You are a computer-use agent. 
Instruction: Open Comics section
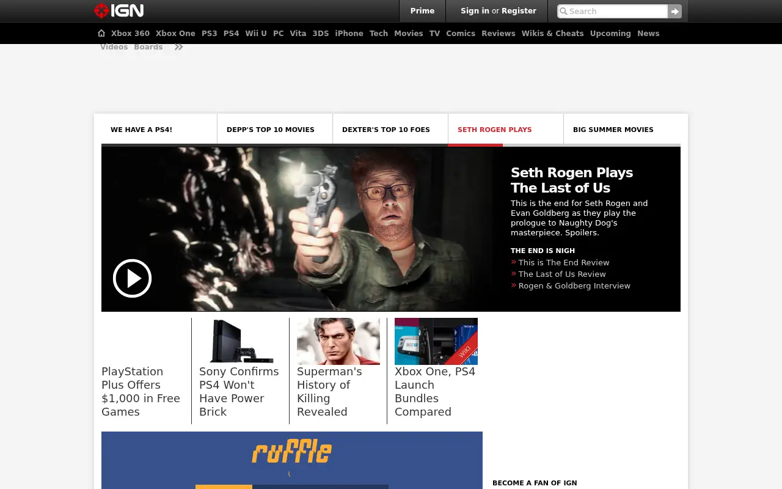pyautogui.click(x=461, y=34)
